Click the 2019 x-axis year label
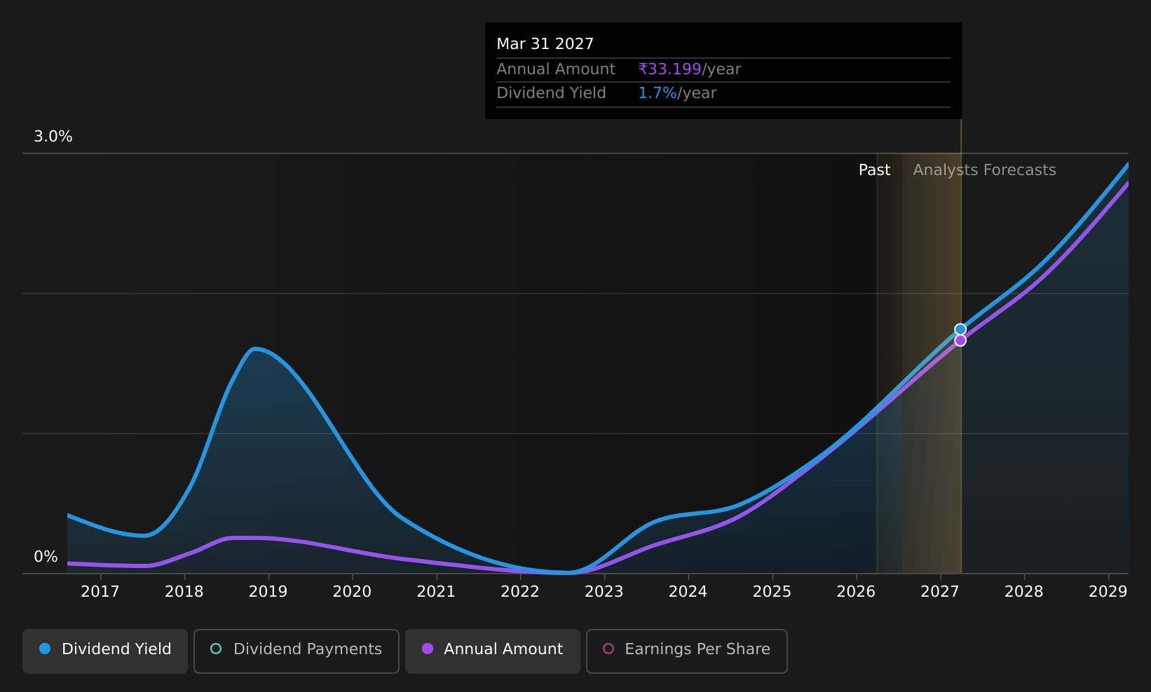Viewport: 1151px width, 692px height. pyautogui.click(x=268, y=592)
